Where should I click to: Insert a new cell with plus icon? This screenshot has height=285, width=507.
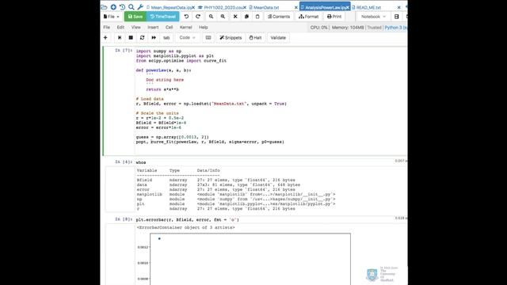coord(105,38)
